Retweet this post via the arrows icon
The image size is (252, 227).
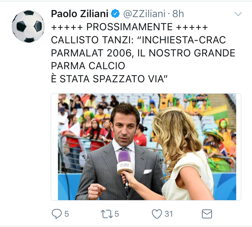107,214
